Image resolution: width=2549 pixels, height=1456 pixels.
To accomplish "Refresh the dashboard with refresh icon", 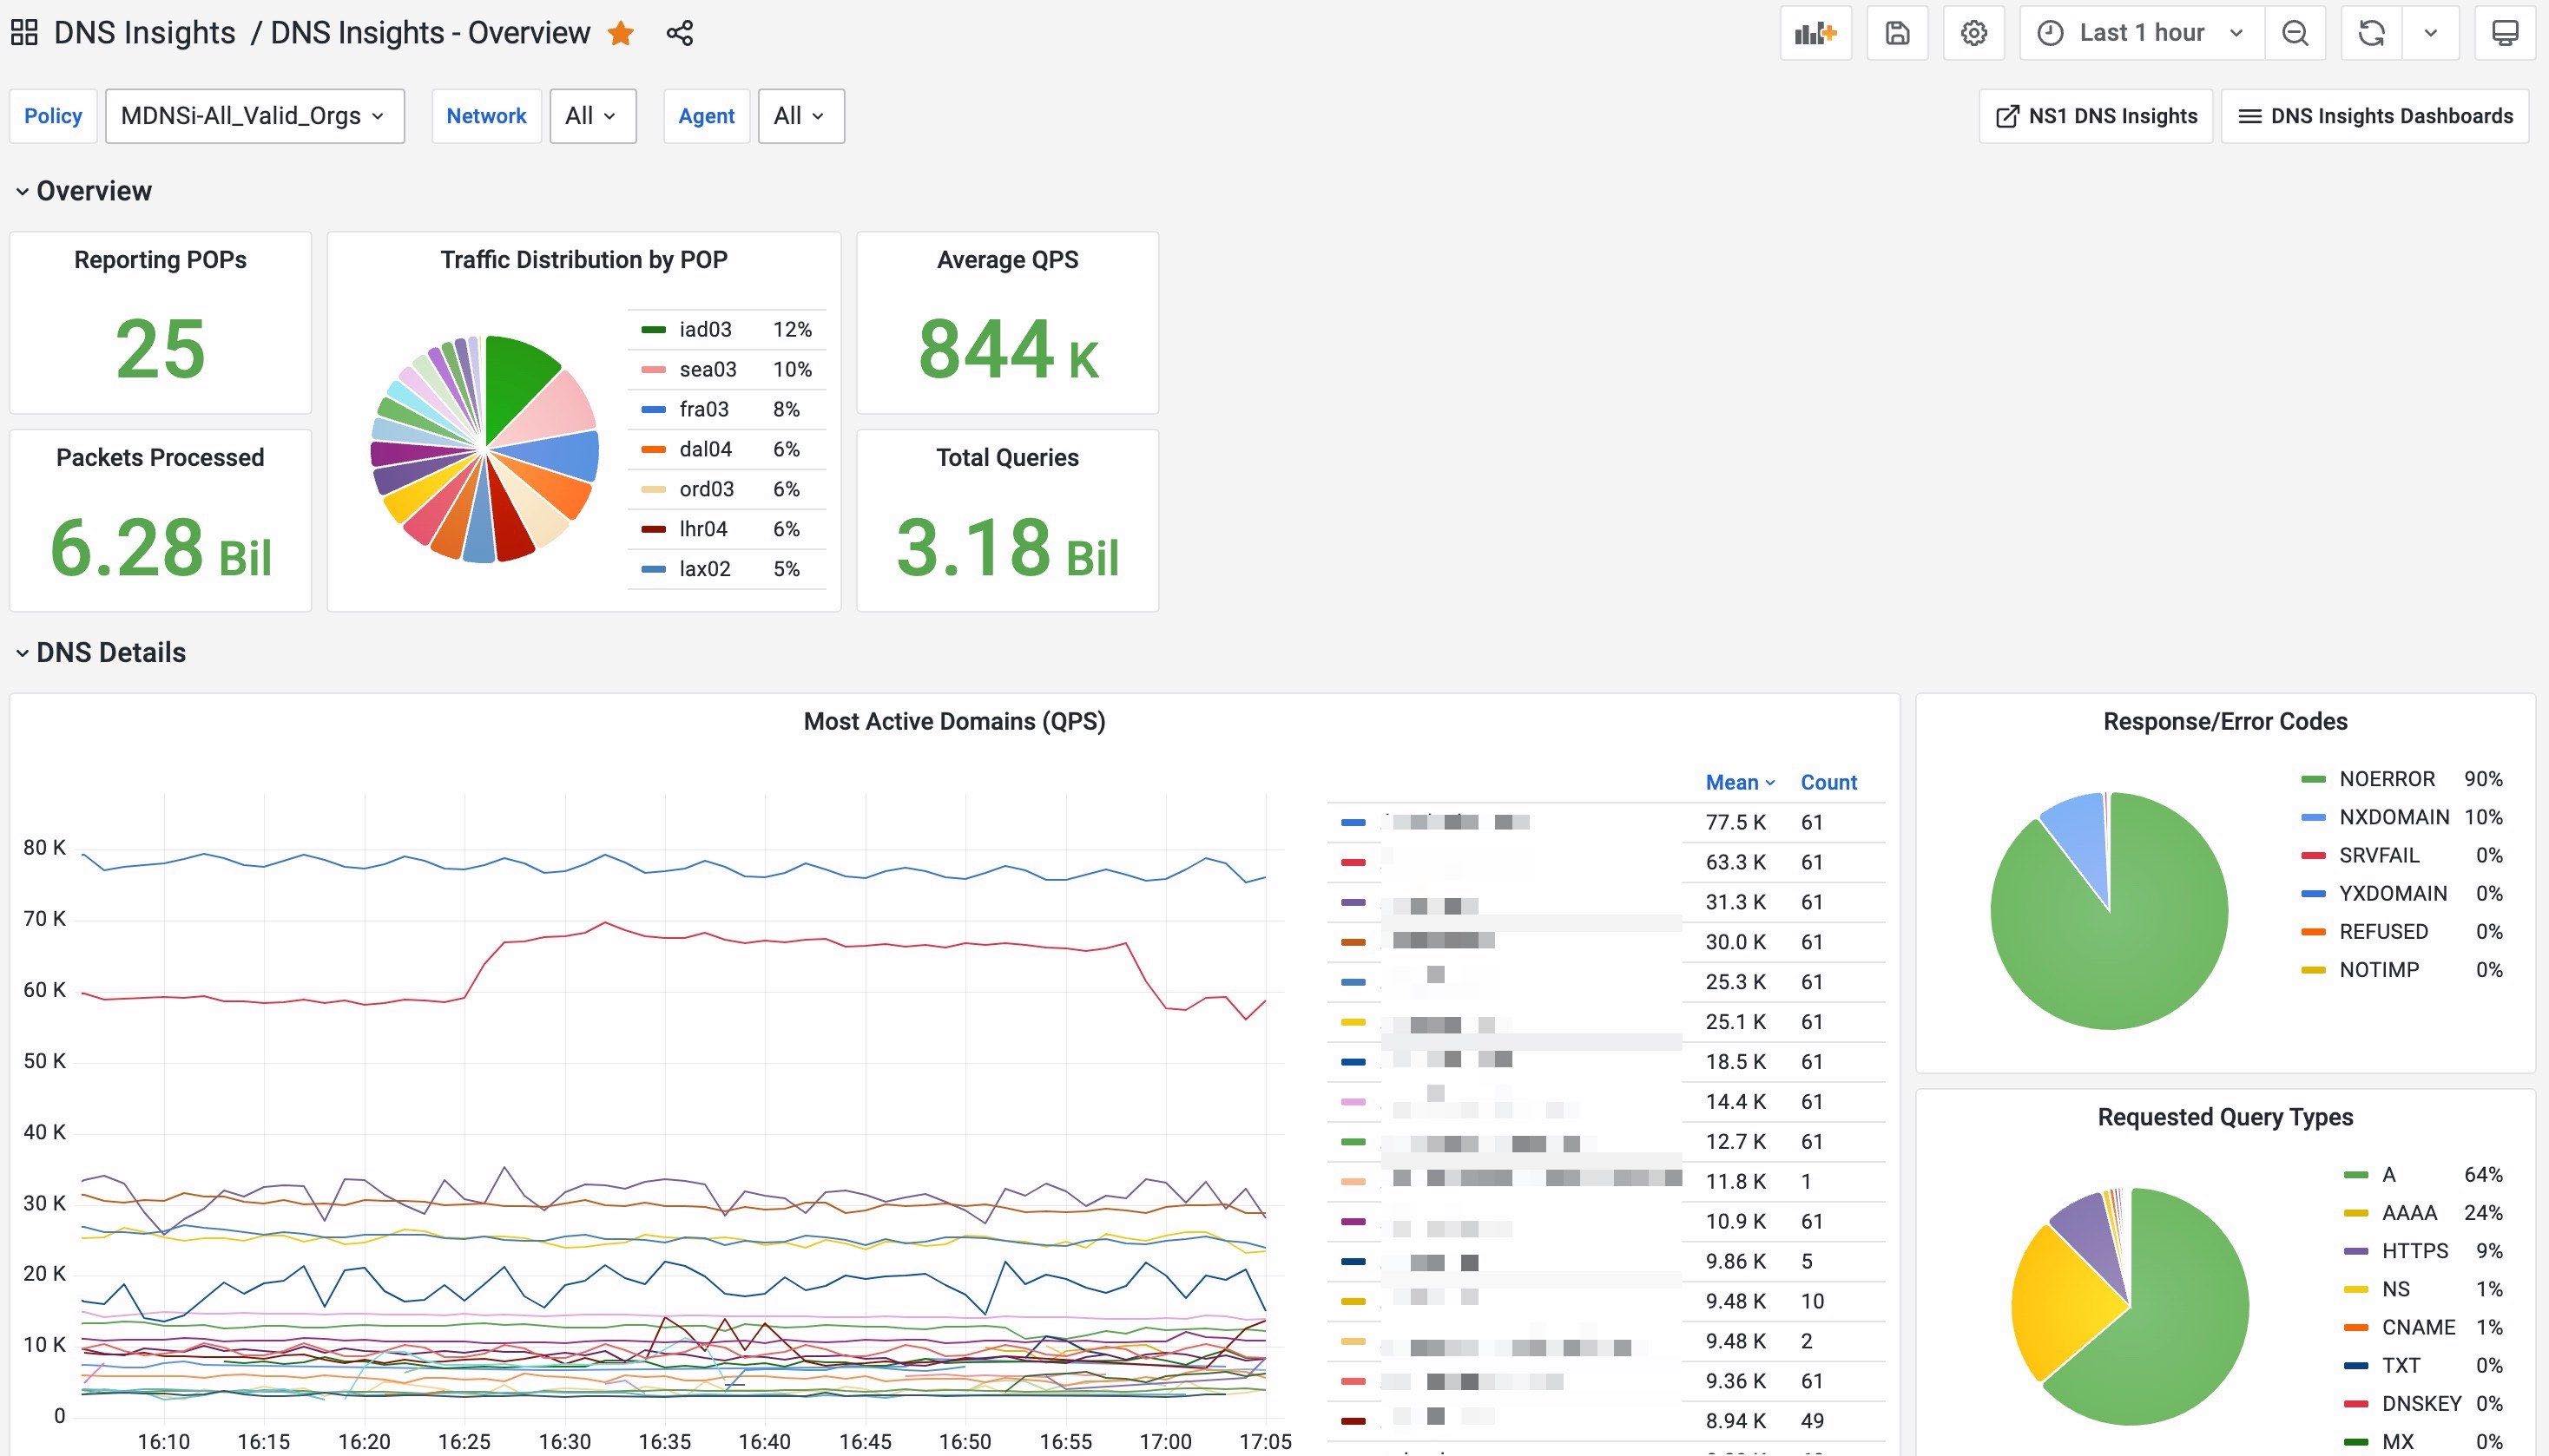I will point(2371,33).
